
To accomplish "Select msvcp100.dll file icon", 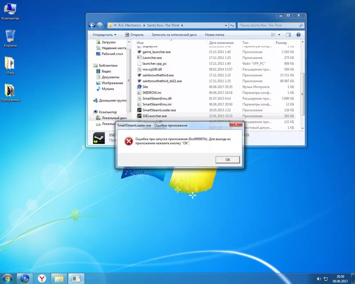I will (139, 69).
